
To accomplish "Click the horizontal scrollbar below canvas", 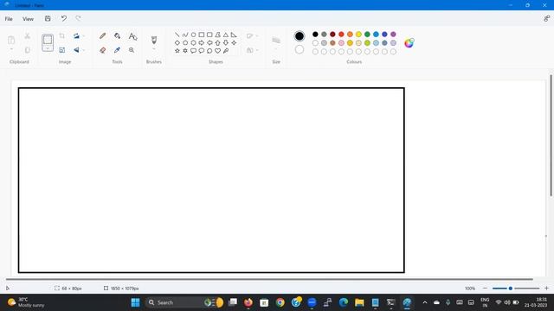I will [269, 279].
